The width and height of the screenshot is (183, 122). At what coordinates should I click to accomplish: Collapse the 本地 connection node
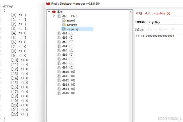coord(49,12)
